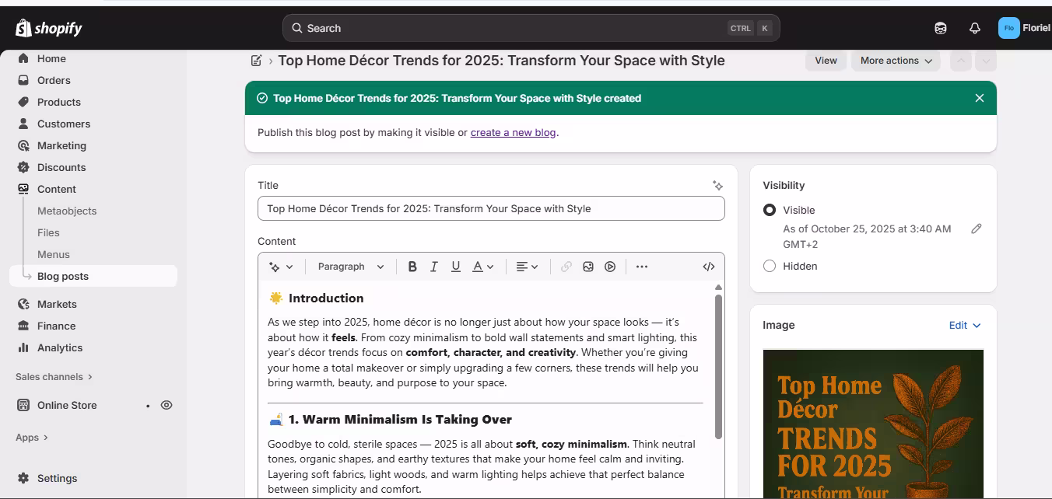Open Analytics from the sidebar menu
Screen dimensions: 1052x499
click(x=60, y=347)
